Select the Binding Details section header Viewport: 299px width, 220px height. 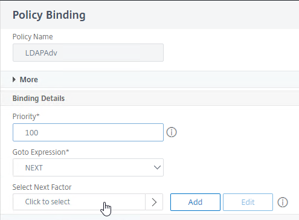click(x=39, y=99)
